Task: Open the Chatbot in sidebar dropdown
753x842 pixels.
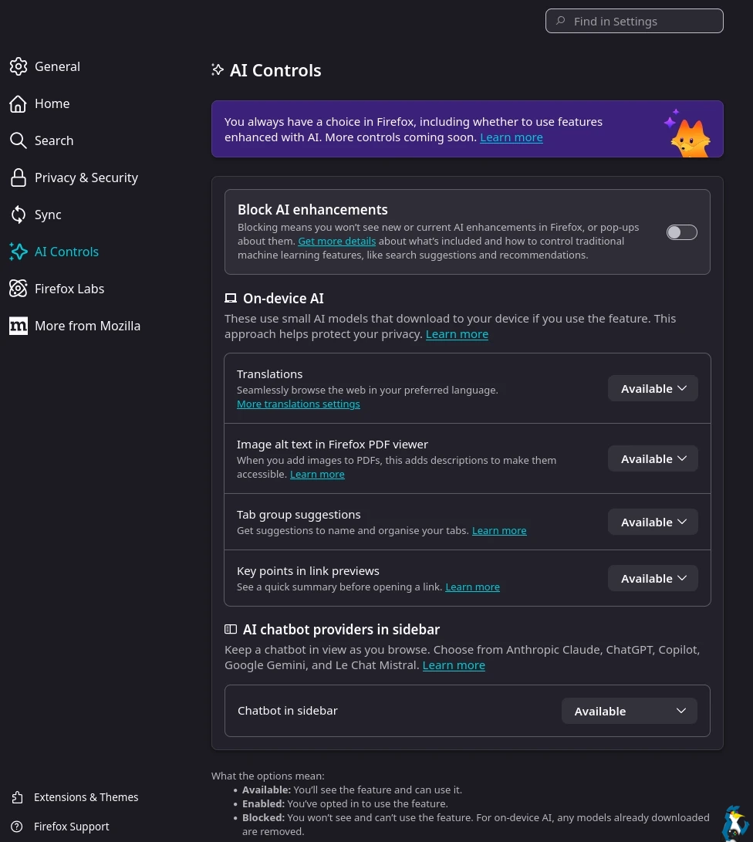Action: 629,711
